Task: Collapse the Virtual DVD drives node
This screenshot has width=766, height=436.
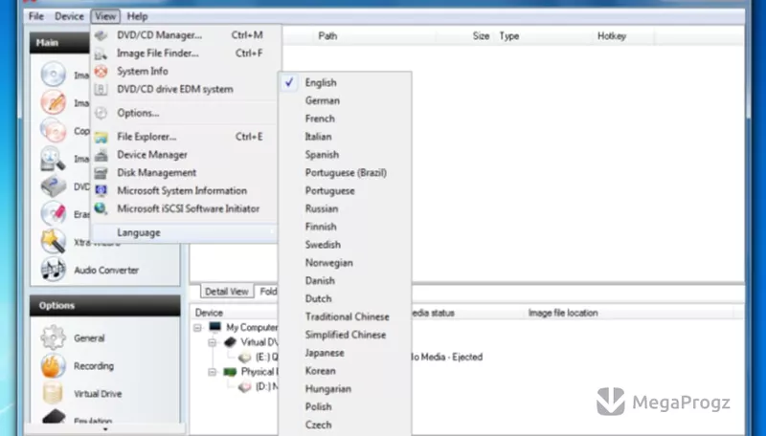Action: (x=212, y=342)
